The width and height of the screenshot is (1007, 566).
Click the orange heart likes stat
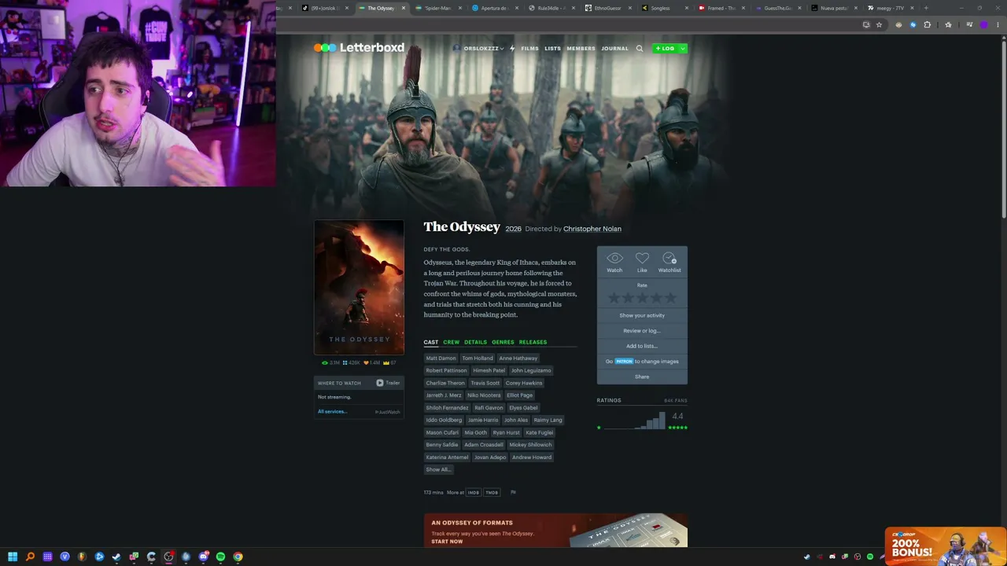372,362
